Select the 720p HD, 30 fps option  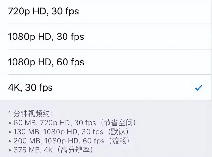coord(43,12)
